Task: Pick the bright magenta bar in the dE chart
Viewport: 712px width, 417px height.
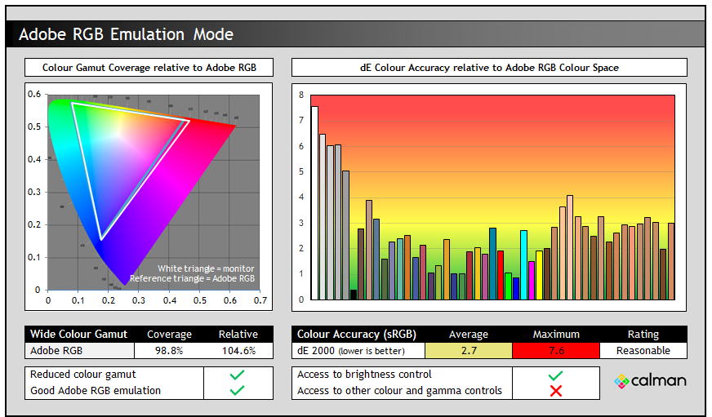Action: (532, 280)
